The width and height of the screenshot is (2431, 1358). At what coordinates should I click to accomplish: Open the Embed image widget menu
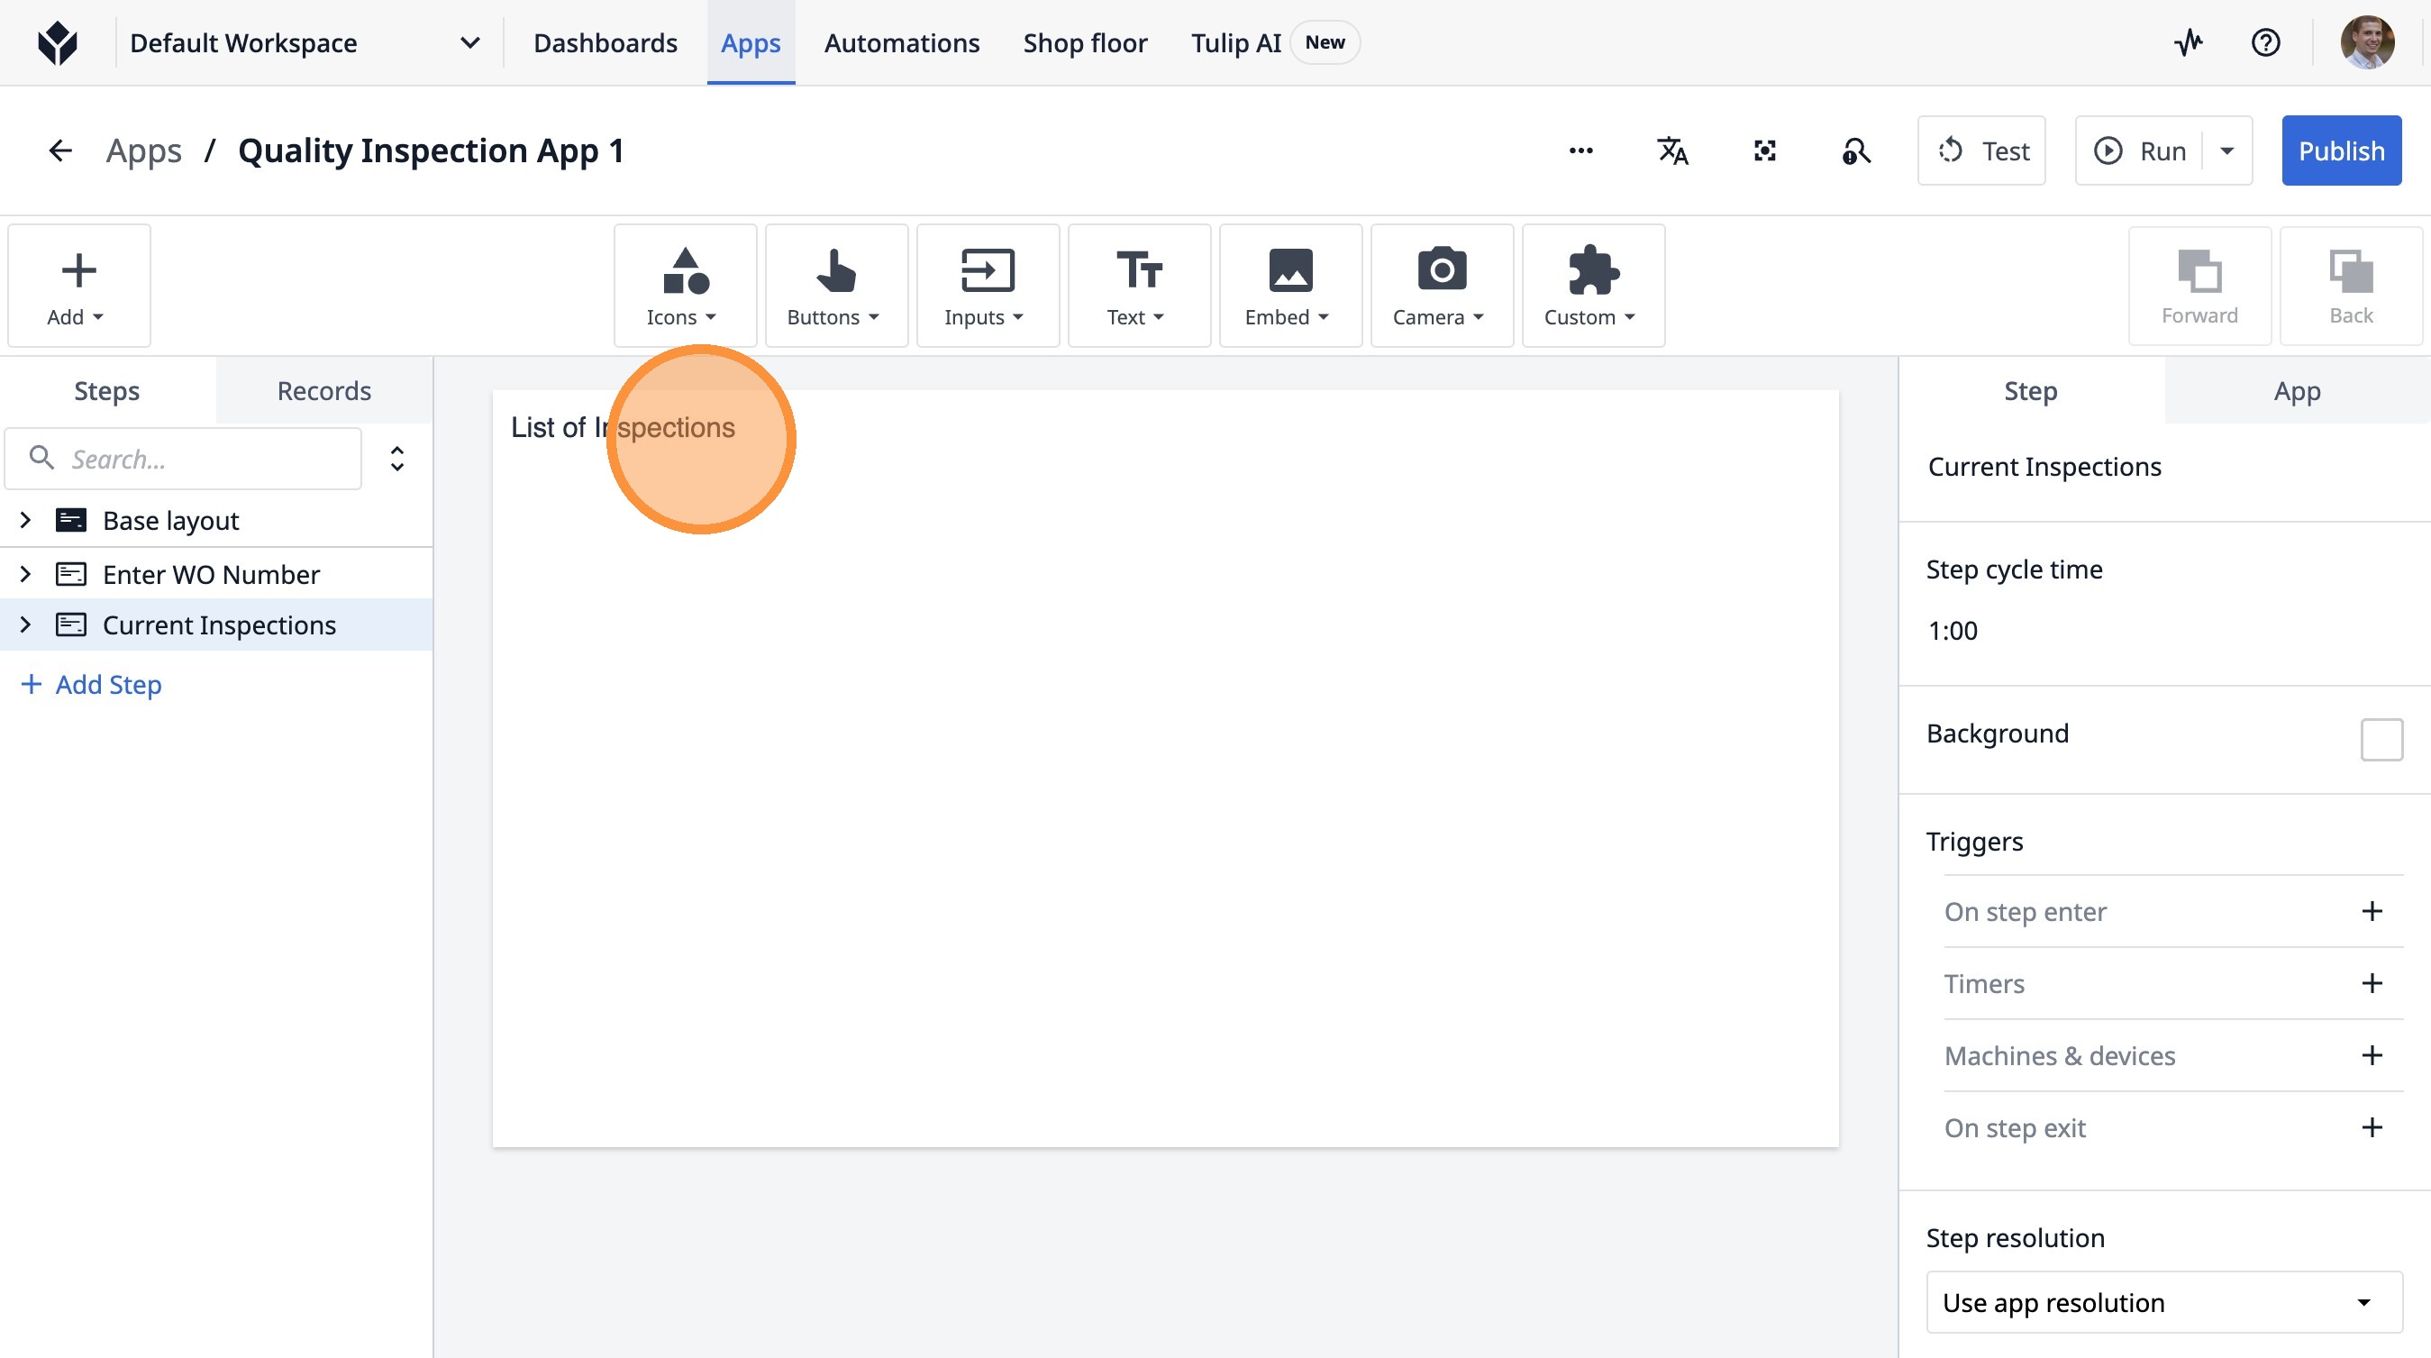point(1289,286)
